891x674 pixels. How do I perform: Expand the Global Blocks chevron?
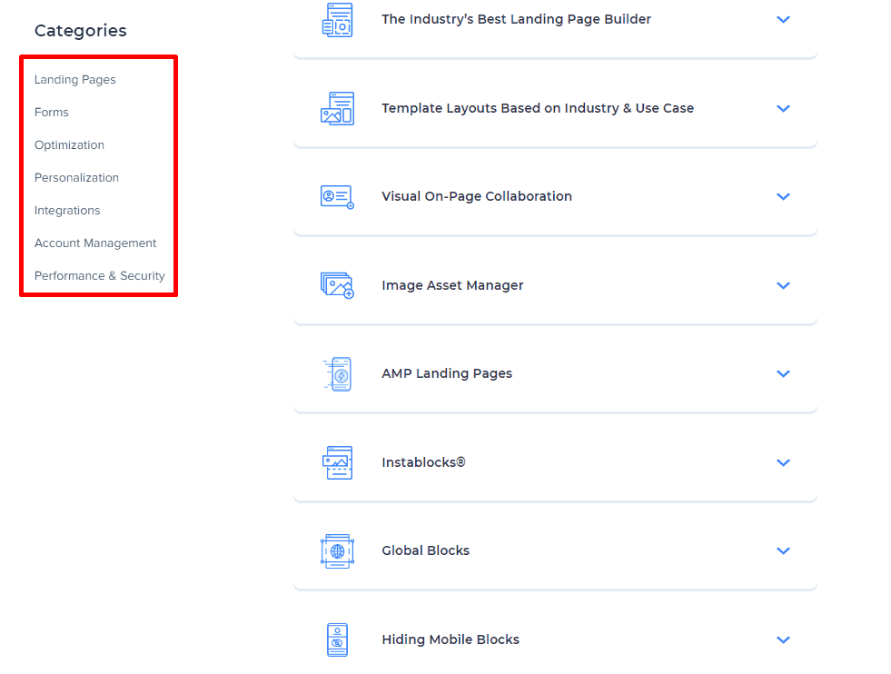coord(783,550)
